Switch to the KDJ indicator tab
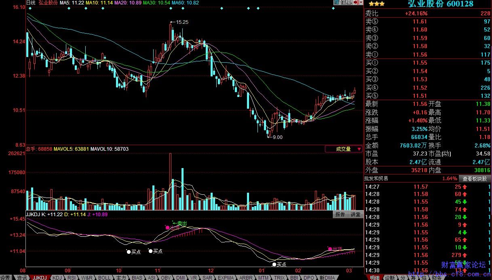The height and width of the screenshot is (280, 492). [x=58, y=278]
